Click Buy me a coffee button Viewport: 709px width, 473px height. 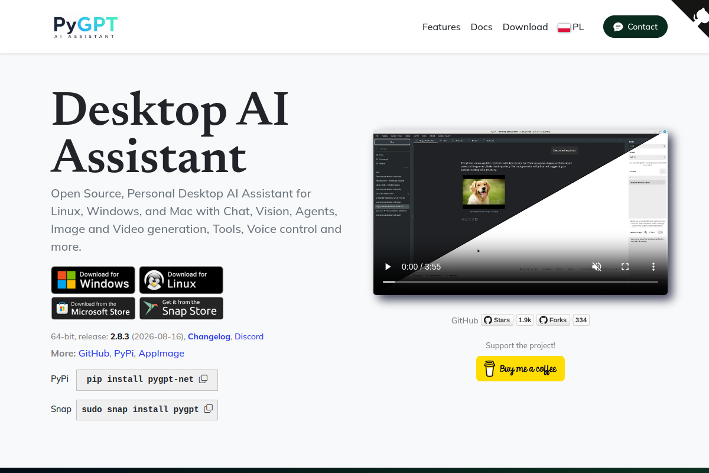(521, 368)
